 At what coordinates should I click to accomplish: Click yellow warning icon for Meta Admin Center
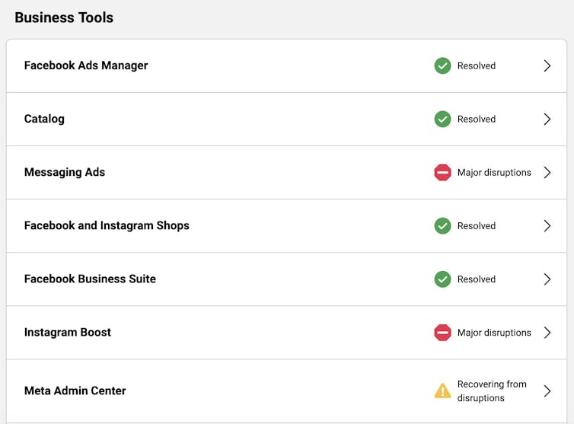tap(442, 391)
